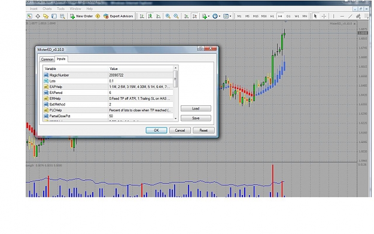The height and width of the screenshot is (234, 374).
Task: Select the MN timeframe
Action: coord(305,16)
